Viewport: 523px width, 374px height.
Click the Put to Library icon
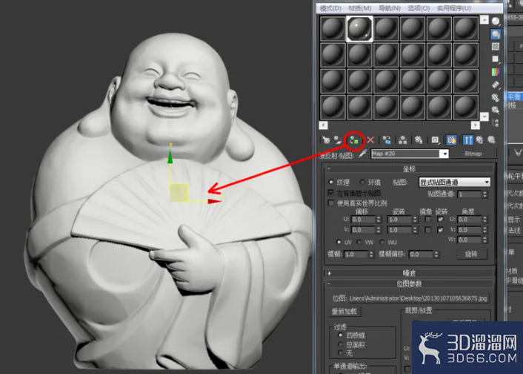pyautogui.click(x=419, y=140)
